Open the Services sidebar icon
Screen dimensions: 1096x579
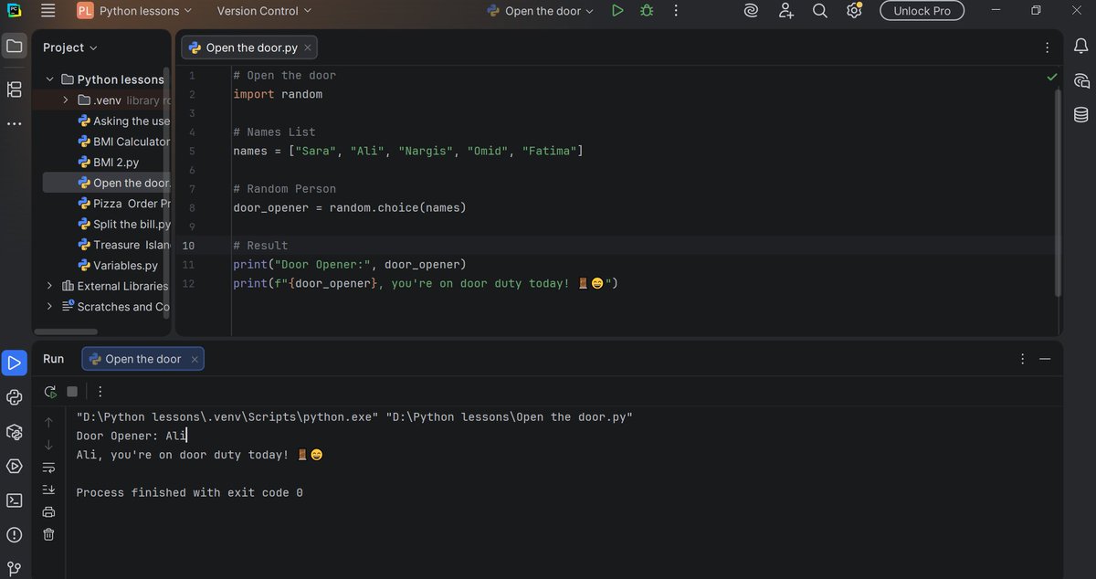point(14,466)
